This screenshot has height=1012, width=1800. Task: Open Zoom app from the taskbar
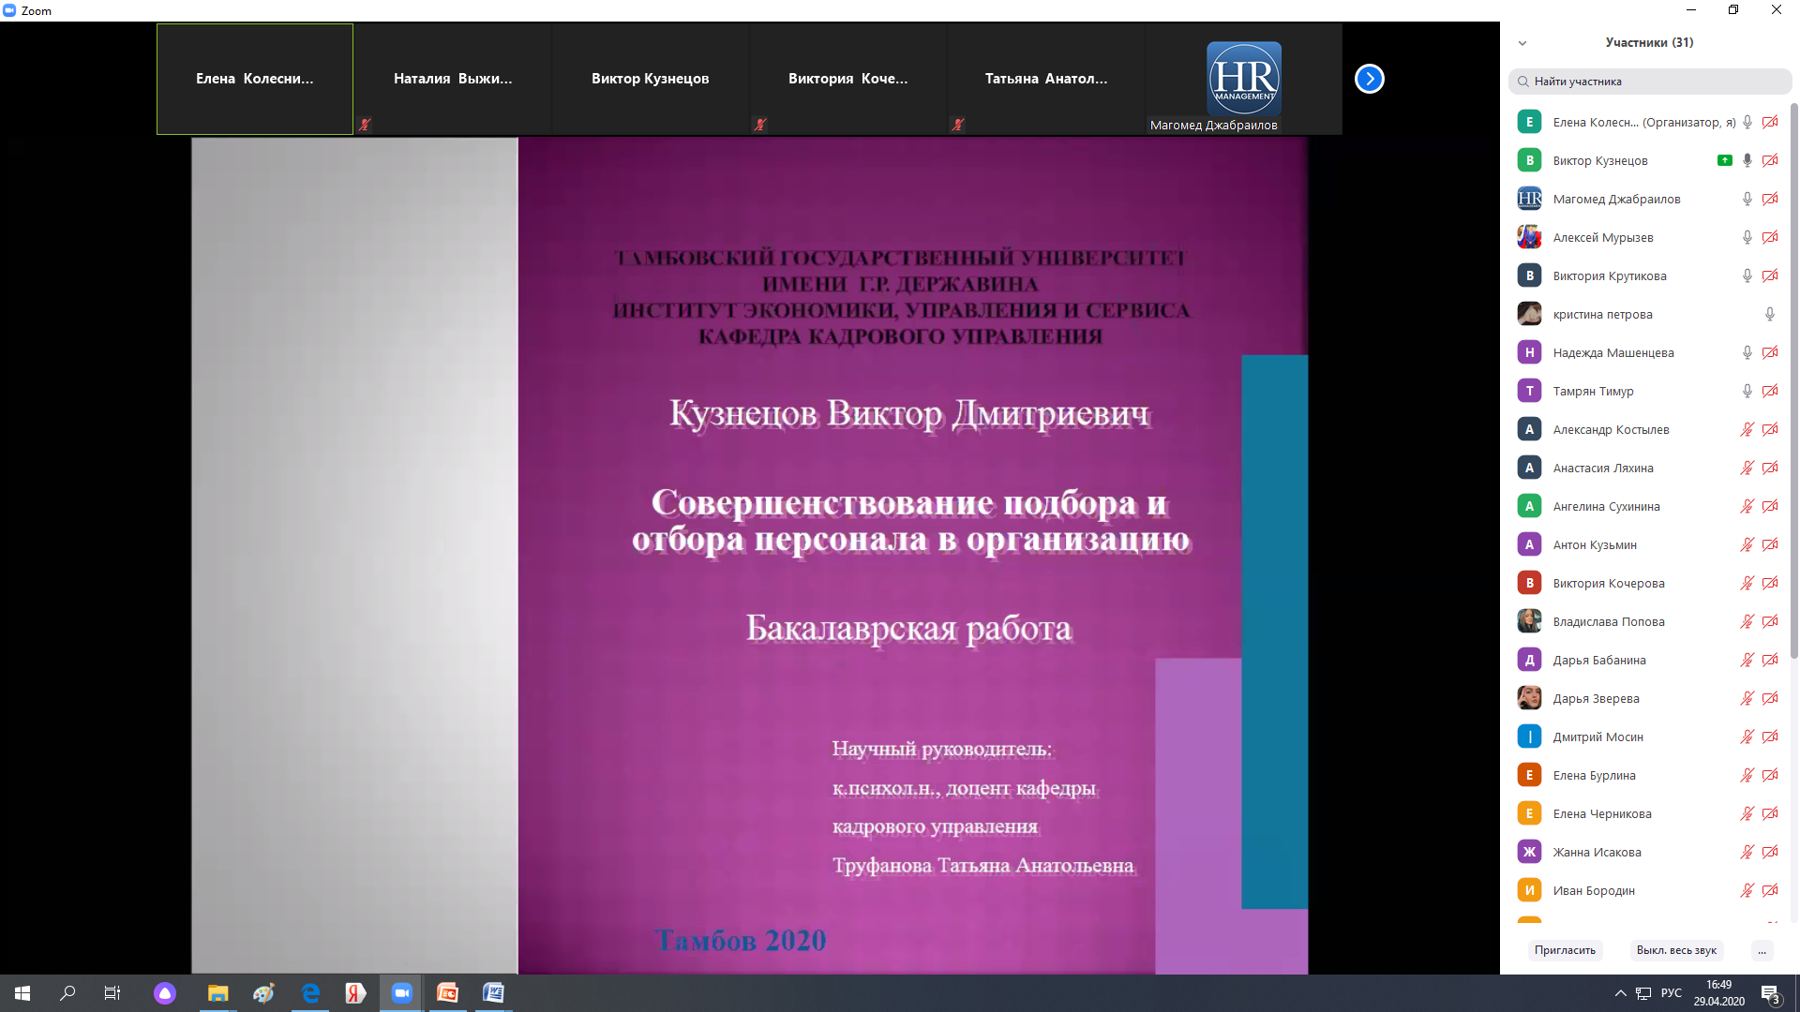(x=401, y=993)
